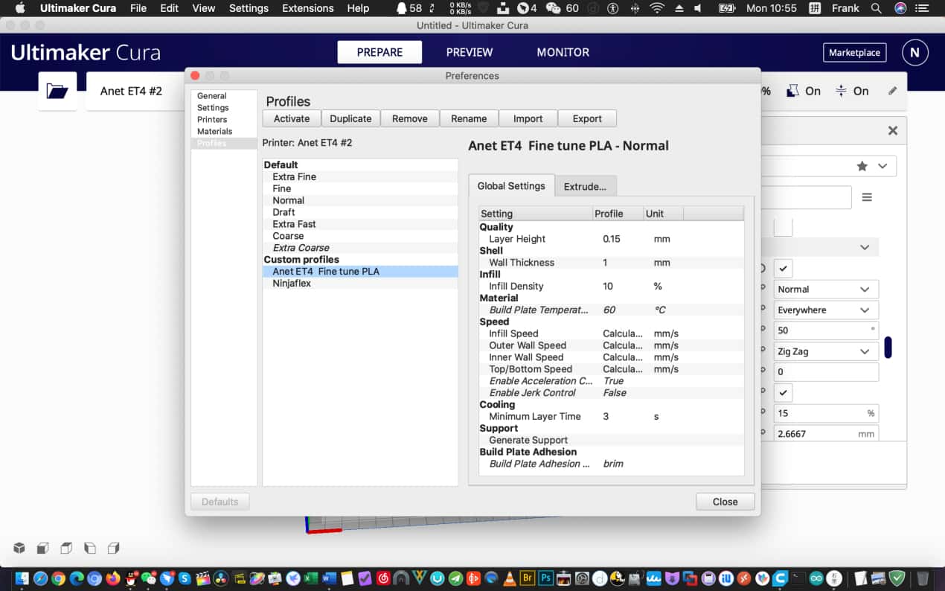Click the 15 % input field
945x591 pixels.
(x=826, y=413)
